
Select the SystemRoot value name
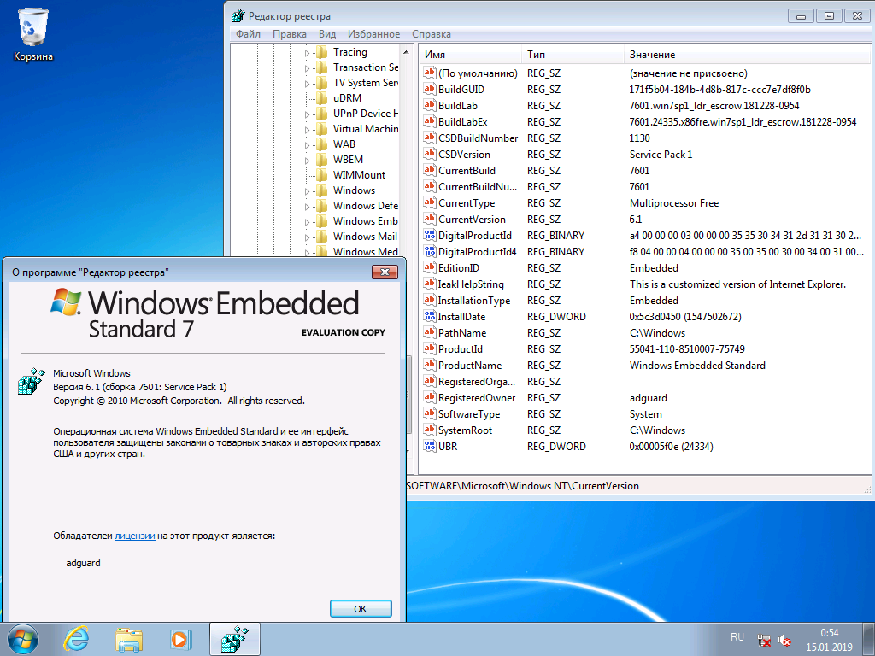click(x=465, y=430)
